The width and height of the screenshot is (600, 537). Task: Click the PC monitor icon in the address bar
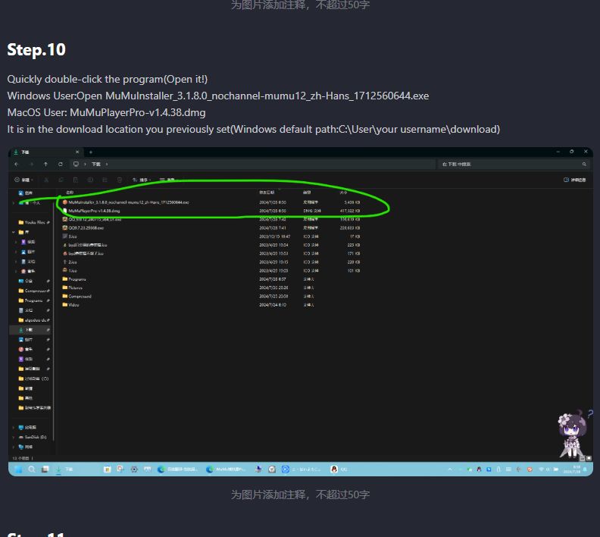tap(76, 165)
